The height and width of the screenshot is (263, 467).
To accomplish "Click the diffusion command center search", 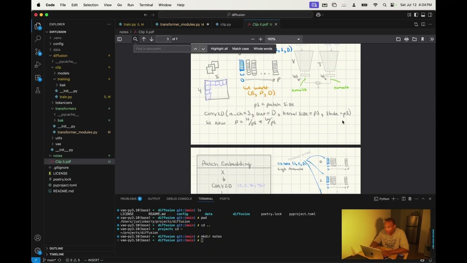I will (x=236, y=15).
